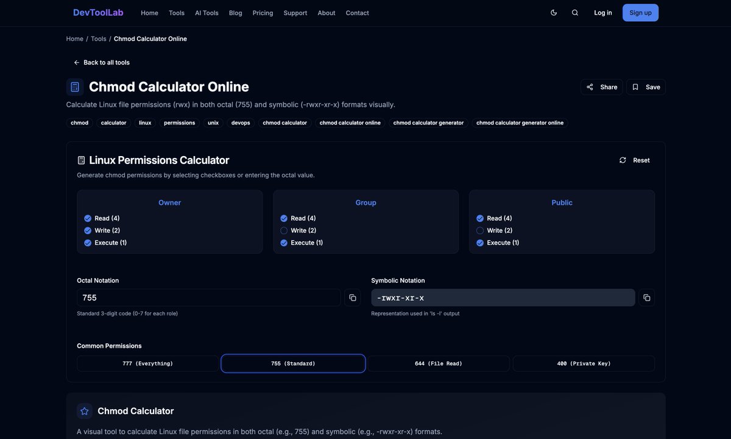
Task: Click the star icon beside Chmod Calculator
Action: pyautogui.click(x=85, y=411)
